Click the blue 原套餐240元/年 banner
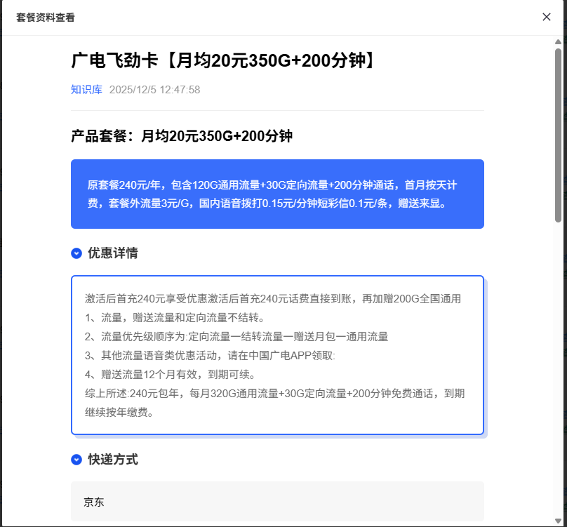The image size is (567, 527). [x=277, y=194]
